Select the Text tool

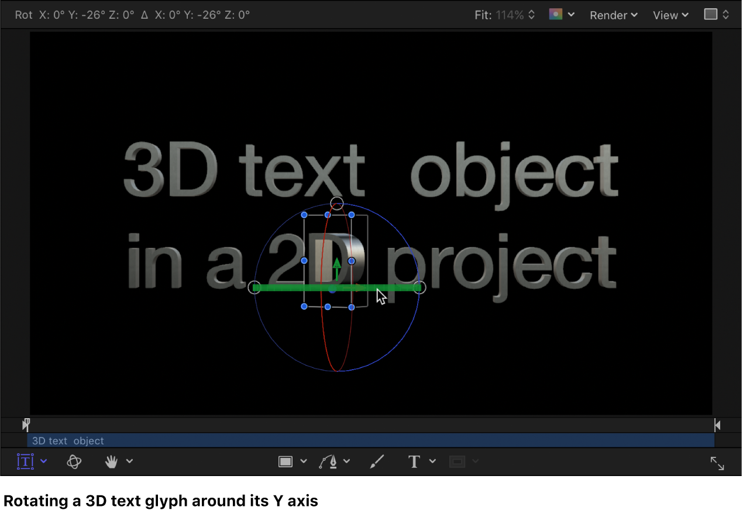point(414,461)
